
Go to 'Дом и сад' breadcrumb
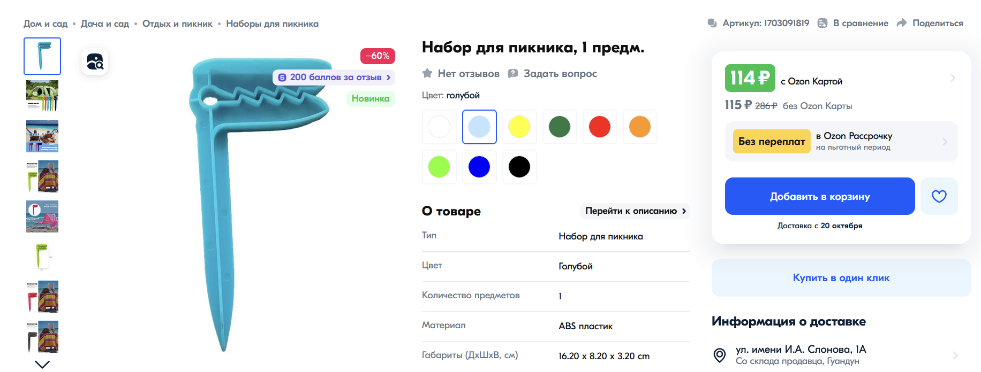click(x=46, y=24)
